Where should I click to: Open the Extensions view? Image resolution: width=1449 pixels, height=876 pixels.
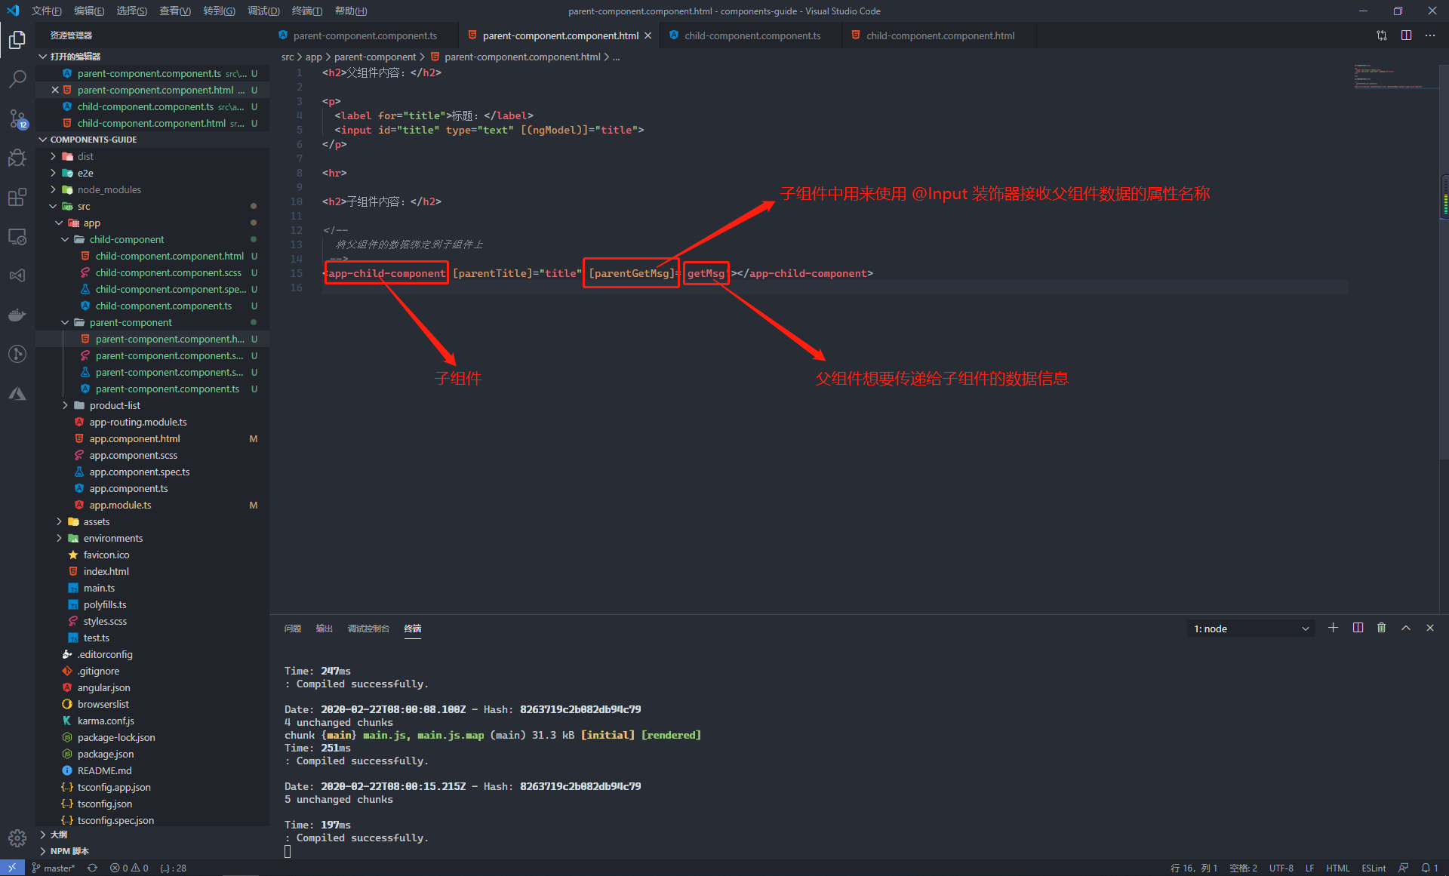click(17, 198)
